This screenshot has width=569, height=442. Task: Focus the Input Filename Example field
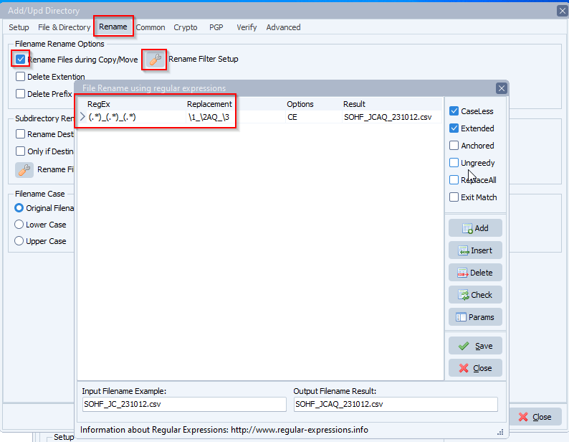[184, 404]
